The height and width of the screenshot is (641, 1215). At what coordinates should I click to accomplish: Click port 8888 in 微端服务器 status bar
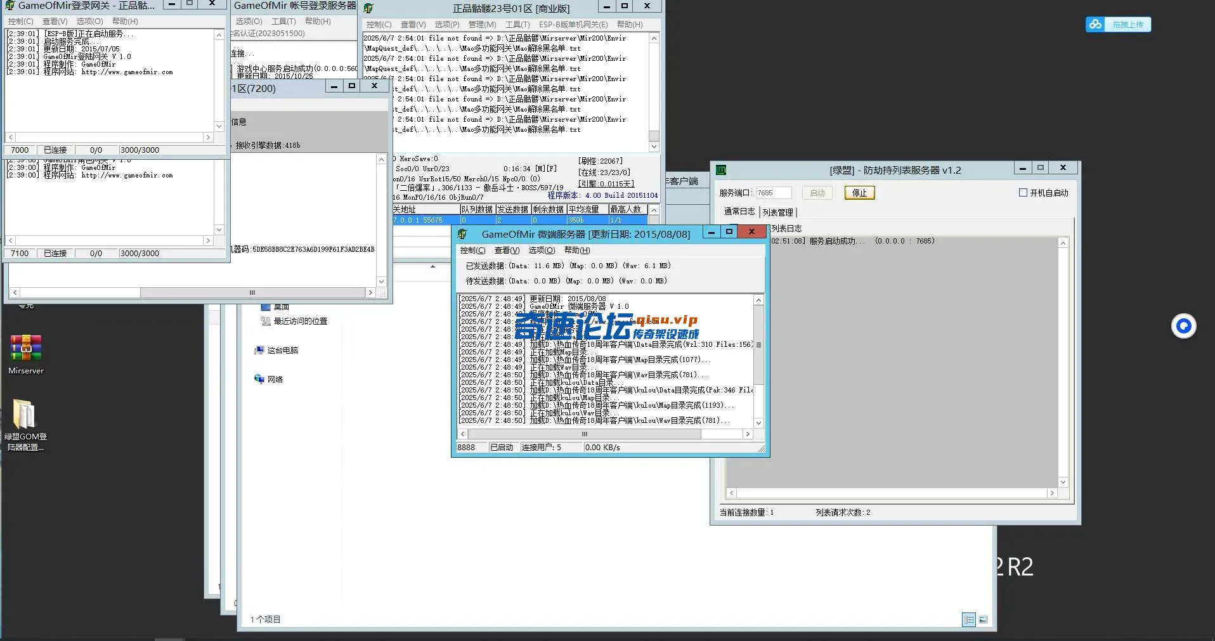coord(466,448)
